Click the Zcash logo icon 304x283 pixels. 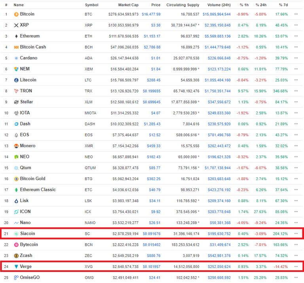coord(16,256)
